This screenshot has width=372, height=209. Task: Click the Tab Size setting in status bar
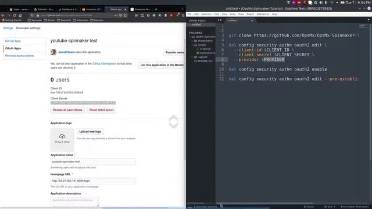pyautogui.click(x=330, y=207)
